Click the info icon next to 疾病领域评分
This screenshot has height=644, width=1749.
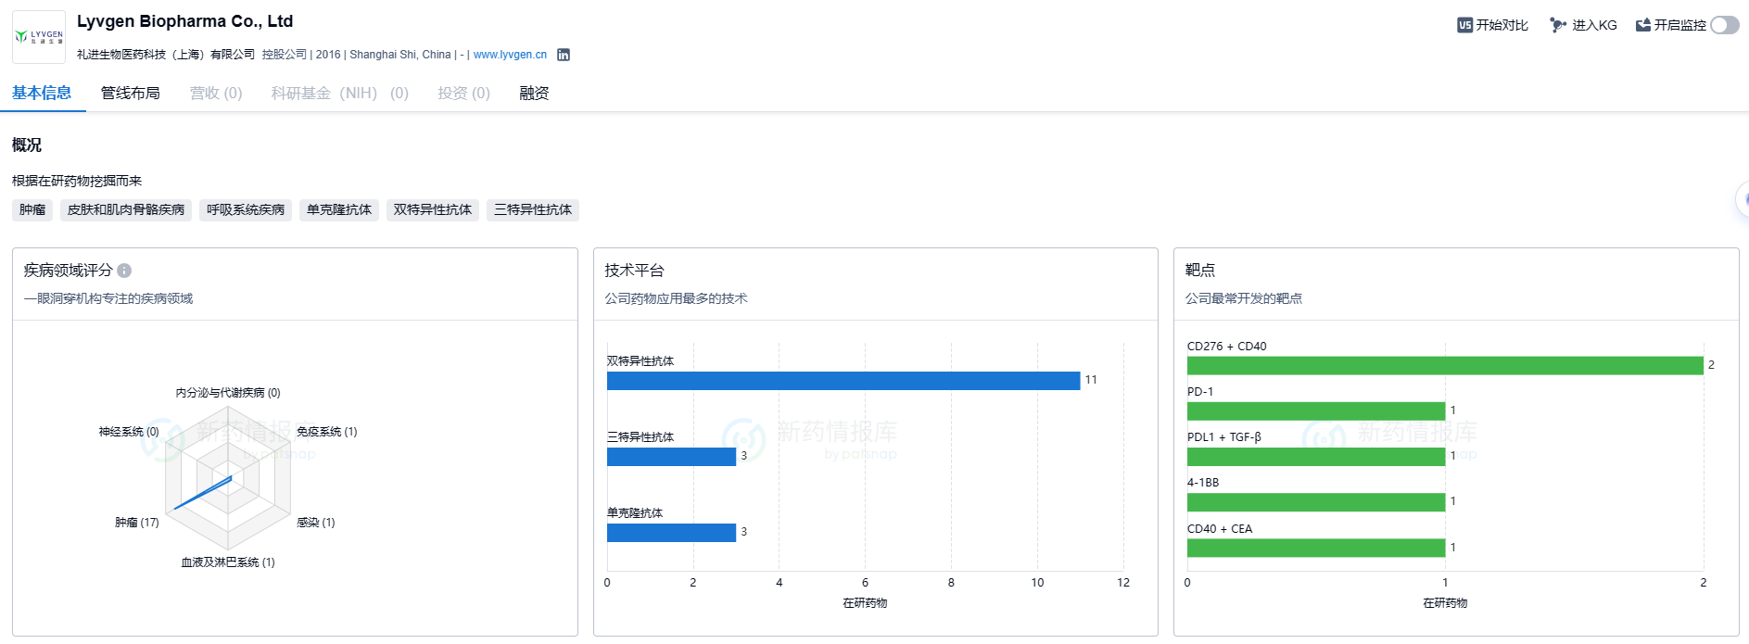124,271
